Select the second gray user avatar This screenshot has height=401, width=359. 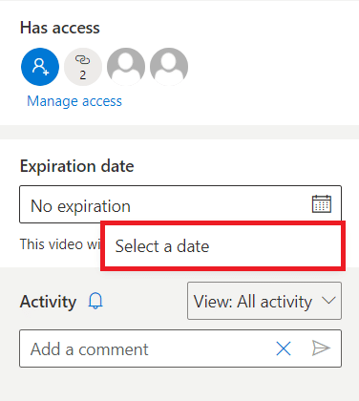click(169, 67)
